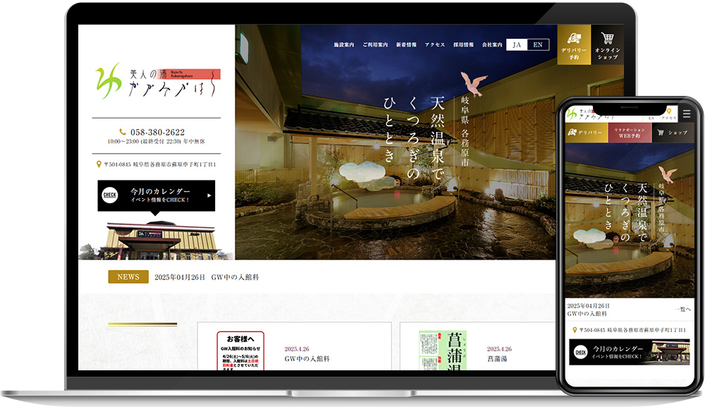Open the online shop cart icon on the laptop
Viewport: 705px width, 407px height.
(608, 38)
